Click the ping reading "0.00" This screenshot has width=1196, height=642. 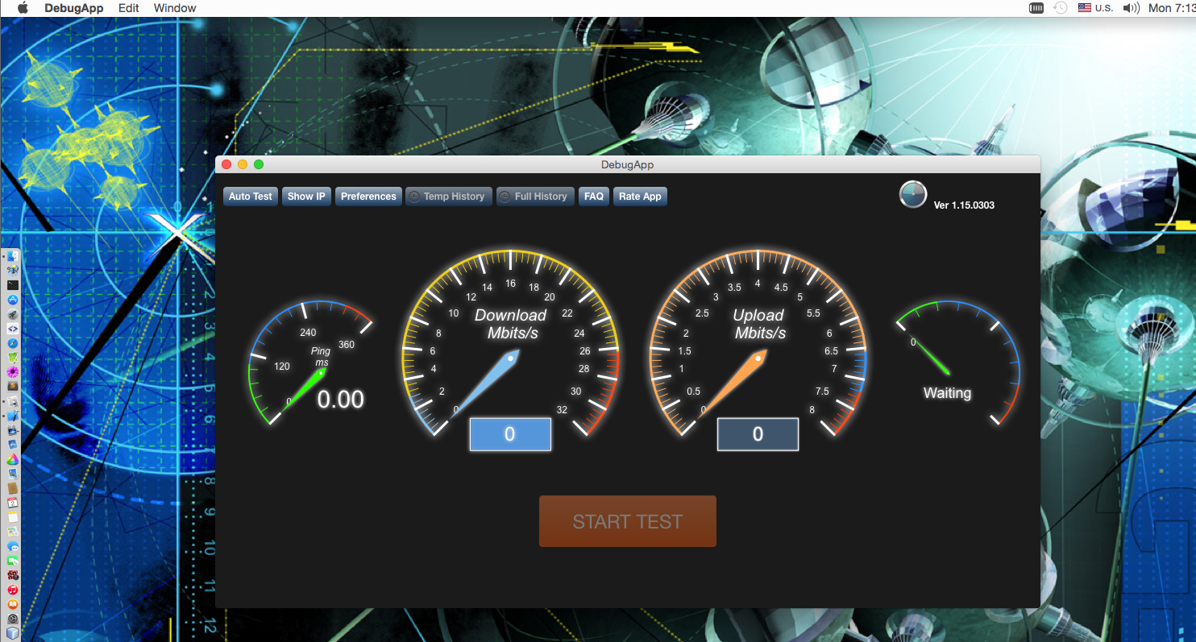tap(340, 400)
